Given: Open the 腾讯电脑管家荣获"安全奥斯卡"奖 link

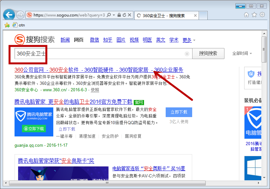Looking at the screenshot, I should point(56,161).
